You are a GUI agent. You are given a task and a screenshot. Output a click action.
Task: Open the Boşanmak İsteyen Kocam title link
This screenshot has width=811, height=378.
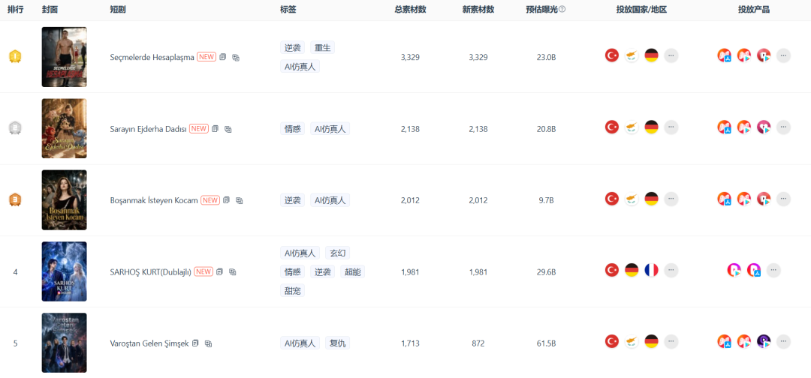(x=154, y=200)
